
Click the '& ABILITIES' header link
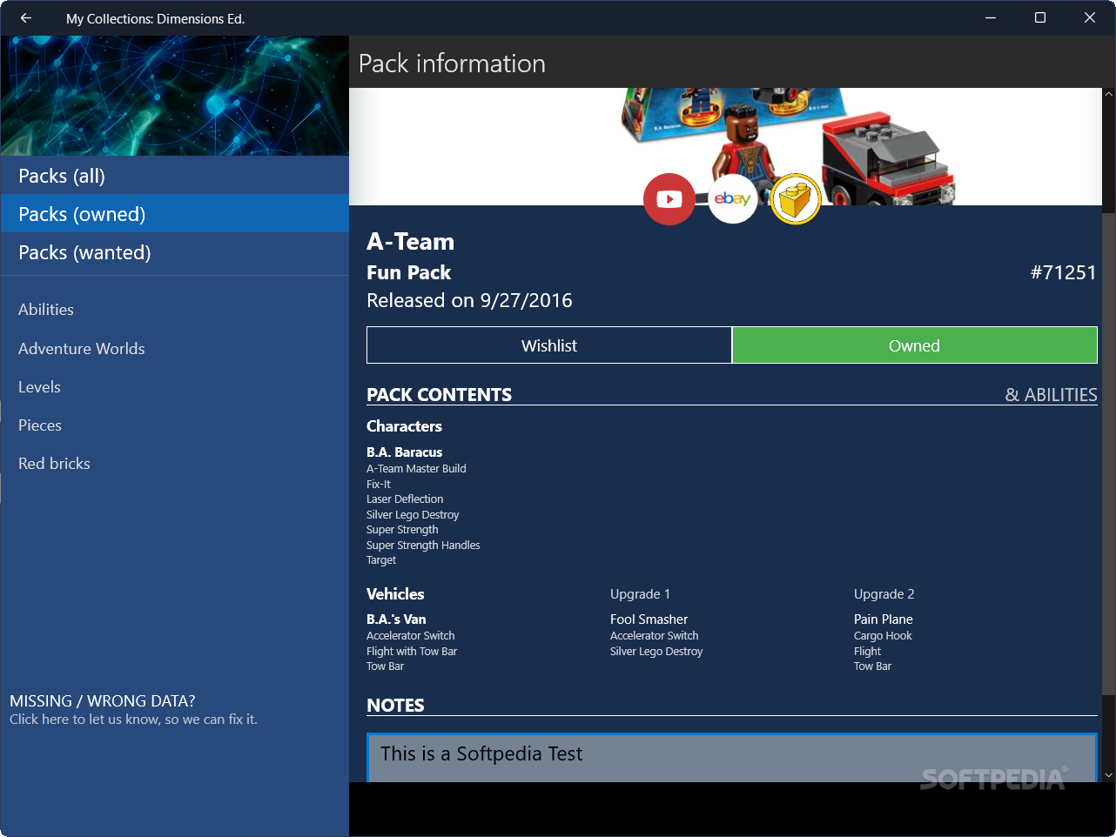(x=1051, y=395)
